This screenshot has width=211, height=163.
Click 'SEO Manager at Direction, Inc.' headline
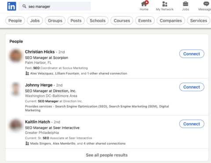[51, 91]
